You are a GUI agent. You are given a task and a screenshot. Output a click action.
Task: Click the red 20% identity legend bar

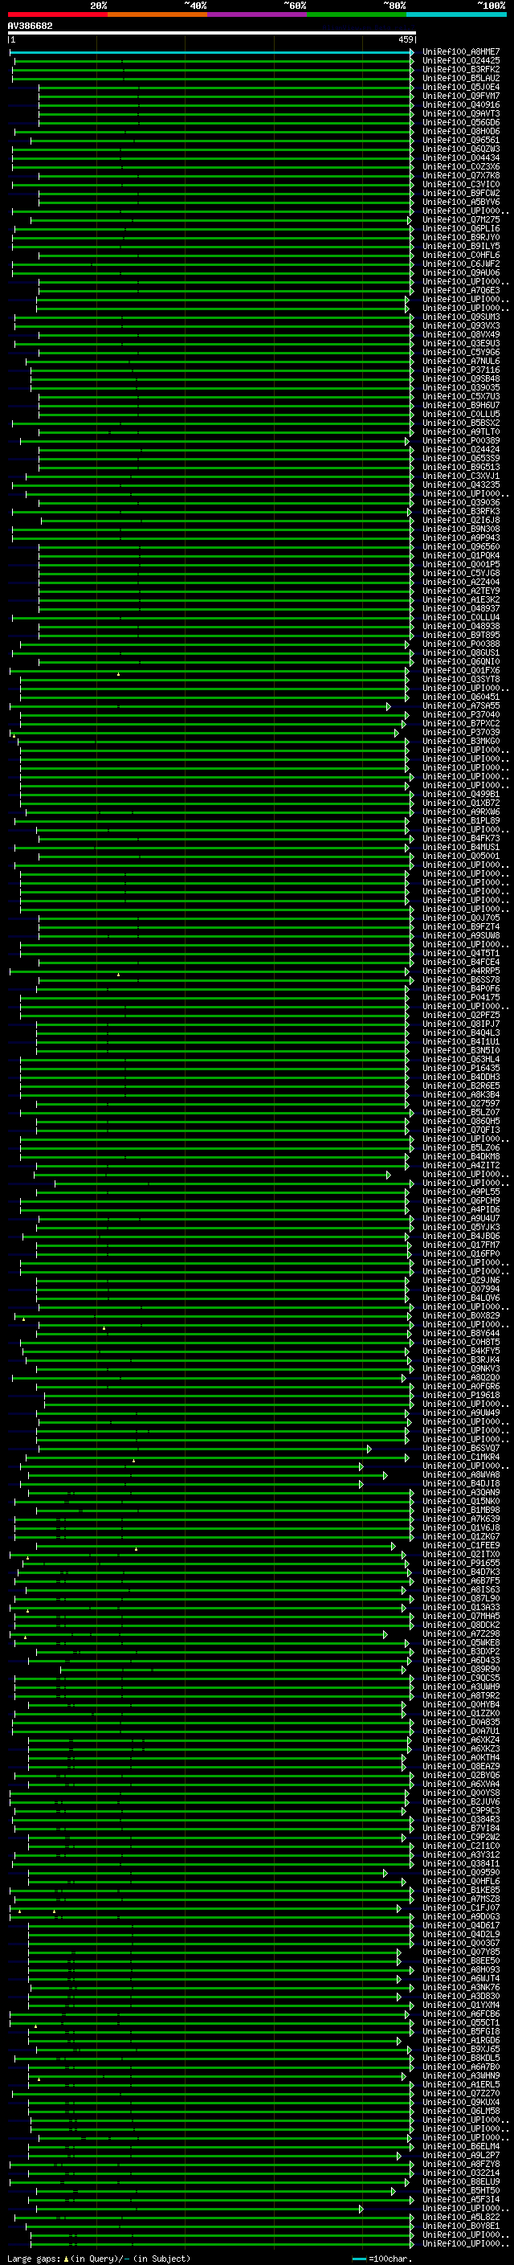[57, 14]
